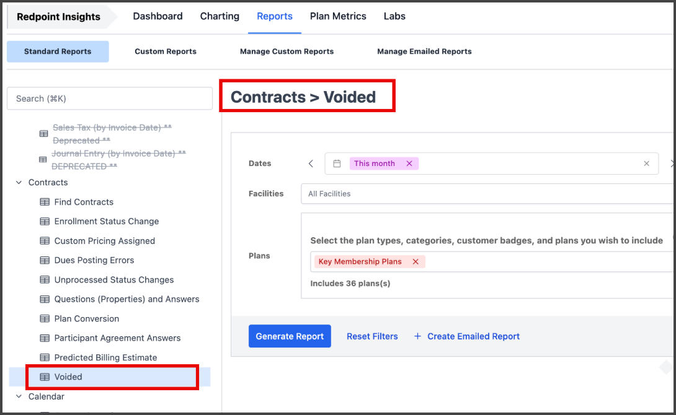Viewport: 676px width, 415px height.
Task: Clear the Dates field with the gray X
Action: coord(646,164)
